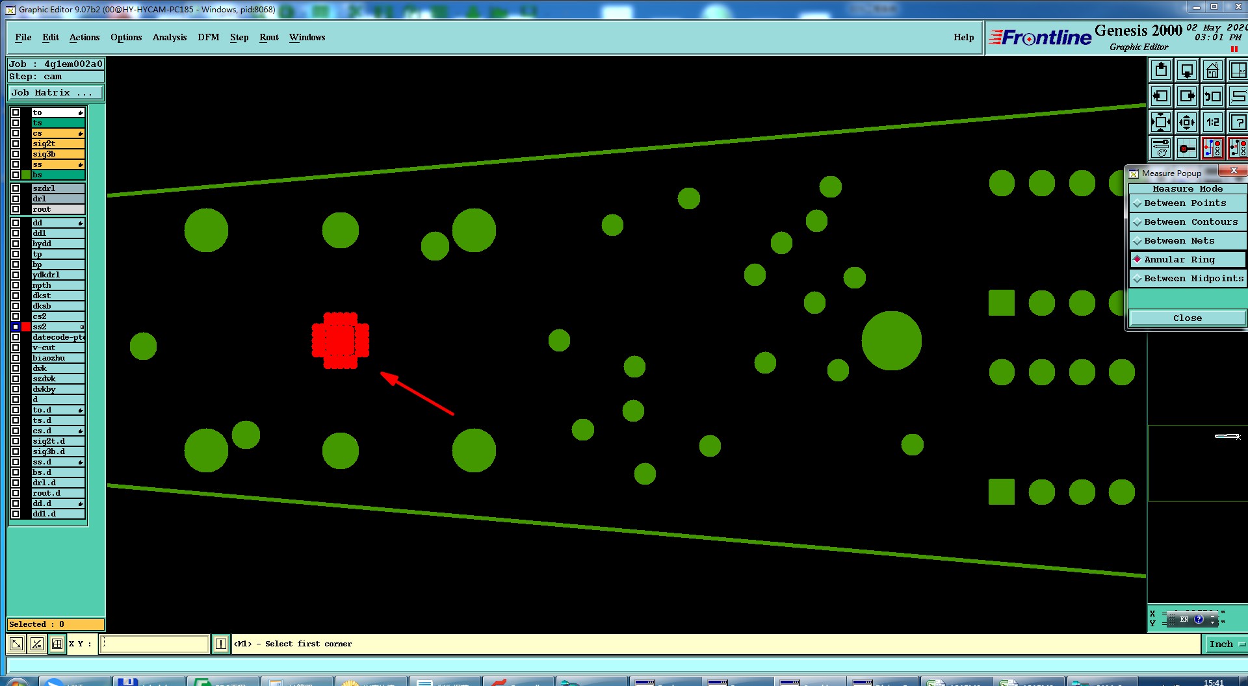Toggle the checkbox for layer 'sig2t'
The width and height of the screenshot is (1248, 686).
click(x=16, y=144)
